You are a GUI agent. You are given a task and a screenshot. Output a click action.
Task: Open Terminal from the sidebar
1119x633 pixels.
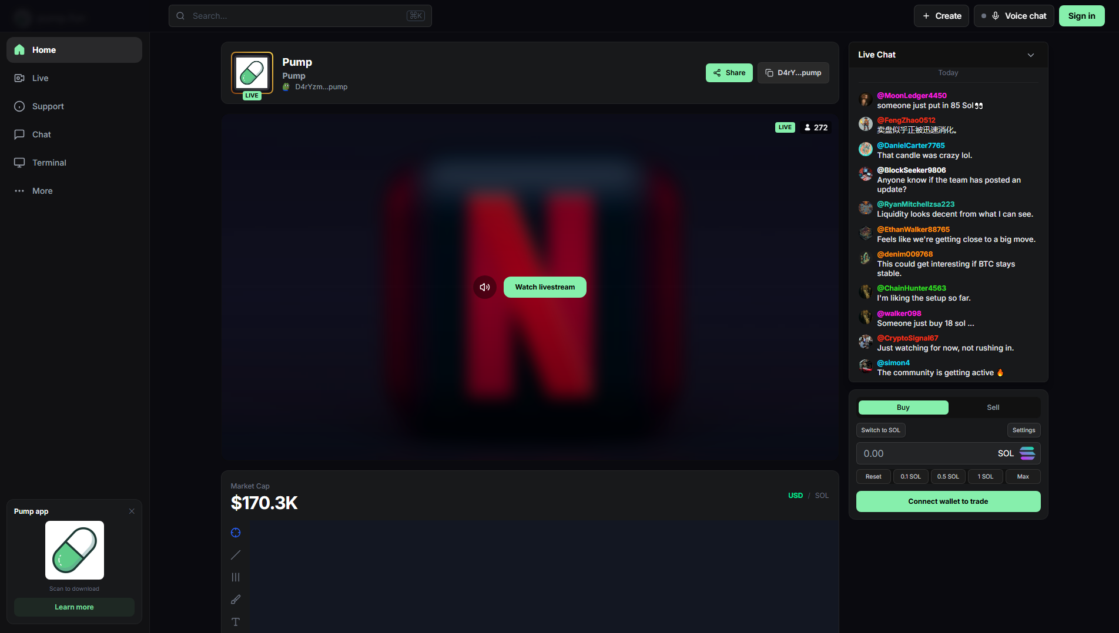click(x=74, y=163)
